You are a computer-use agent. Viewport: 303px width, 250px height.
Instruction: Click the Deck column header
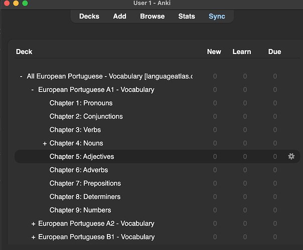[x=24, y=51]
